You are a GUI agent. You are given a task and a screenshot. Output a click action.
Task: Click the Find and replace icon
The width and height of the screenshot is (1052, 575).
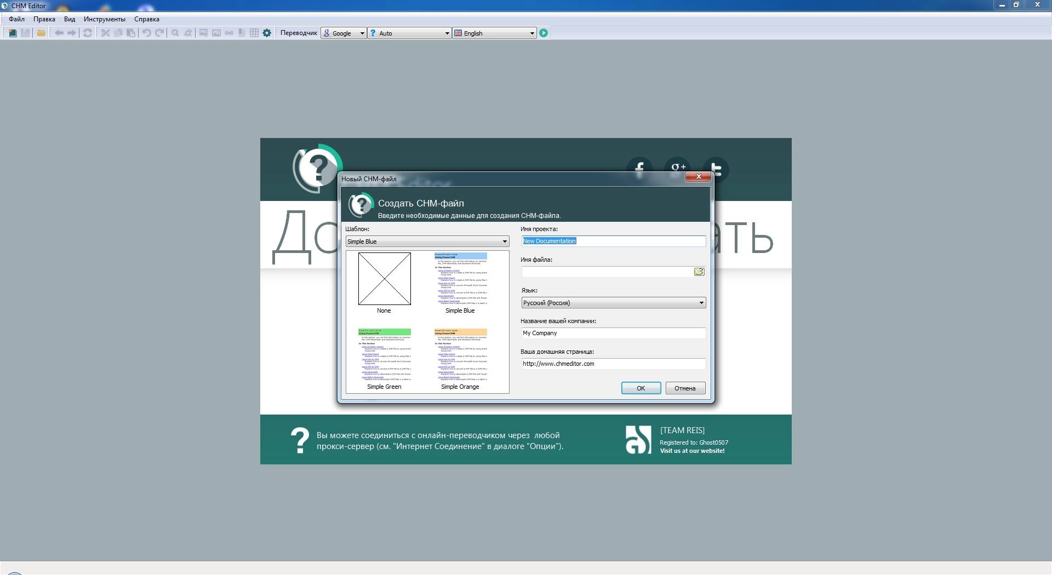point(188,33)
